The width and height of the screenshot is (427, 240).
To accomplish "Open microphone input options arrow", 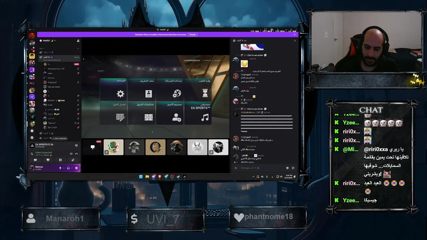I will pos(64,168).
